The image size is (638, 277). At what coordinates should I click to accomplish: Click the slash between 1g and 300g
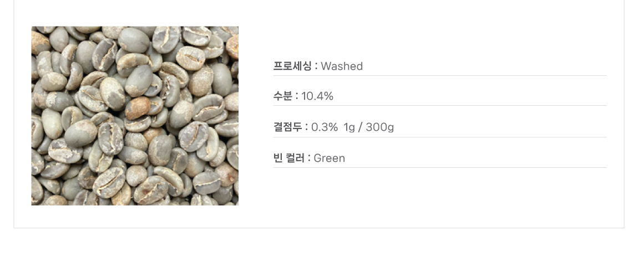click(361, 127)
